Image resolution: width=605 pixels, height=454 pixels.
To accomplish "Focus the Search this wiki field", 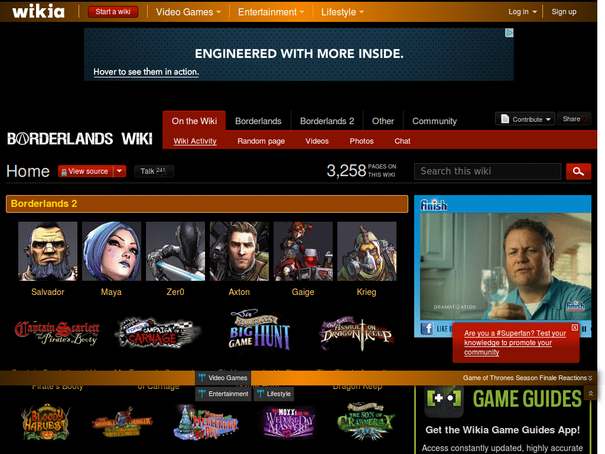I will [487, 171].
